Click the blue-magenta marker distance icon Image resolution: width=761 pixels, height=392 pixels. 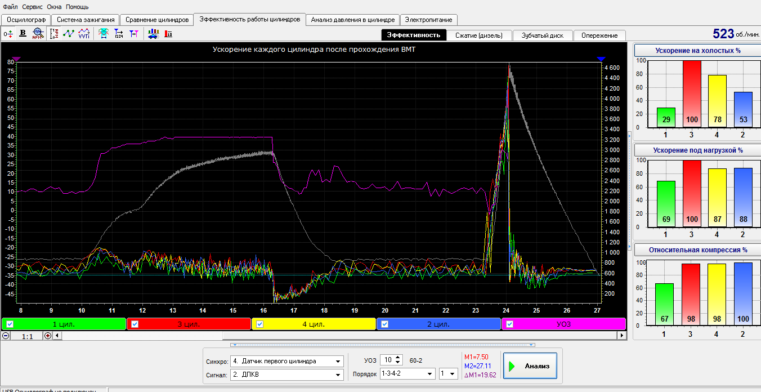pos(133,34)
